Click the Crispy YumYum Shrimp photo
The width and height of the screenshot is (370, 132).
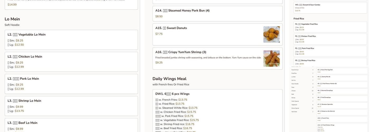click(x=271, y=58)
